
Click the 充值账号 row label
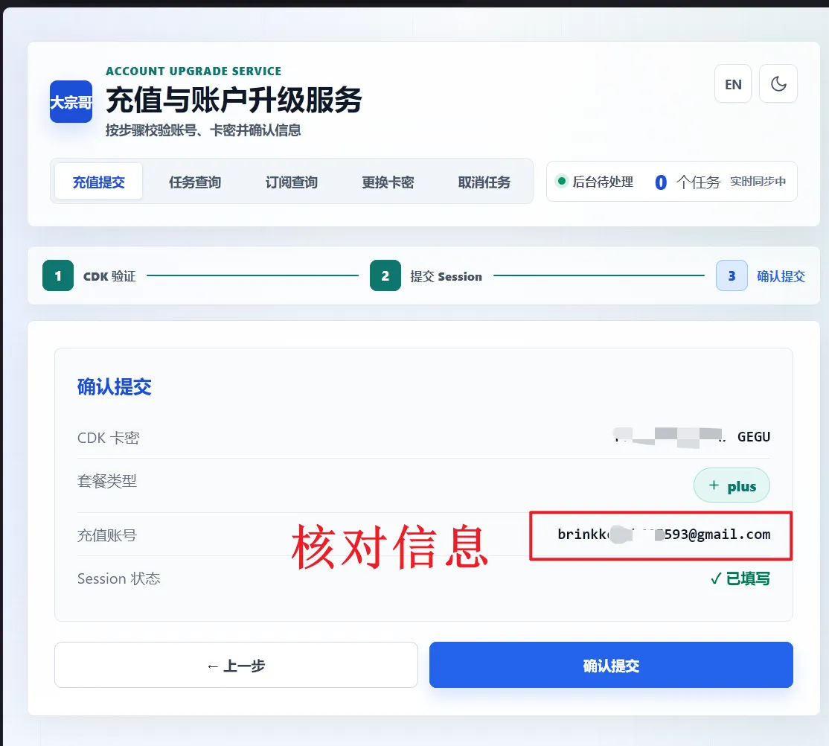coord(107,535)
